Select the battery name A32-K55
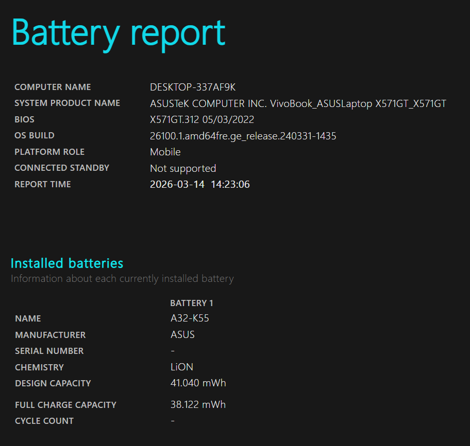Image resolution: width=470 pixels, height=446 pixels. (190, 318)
